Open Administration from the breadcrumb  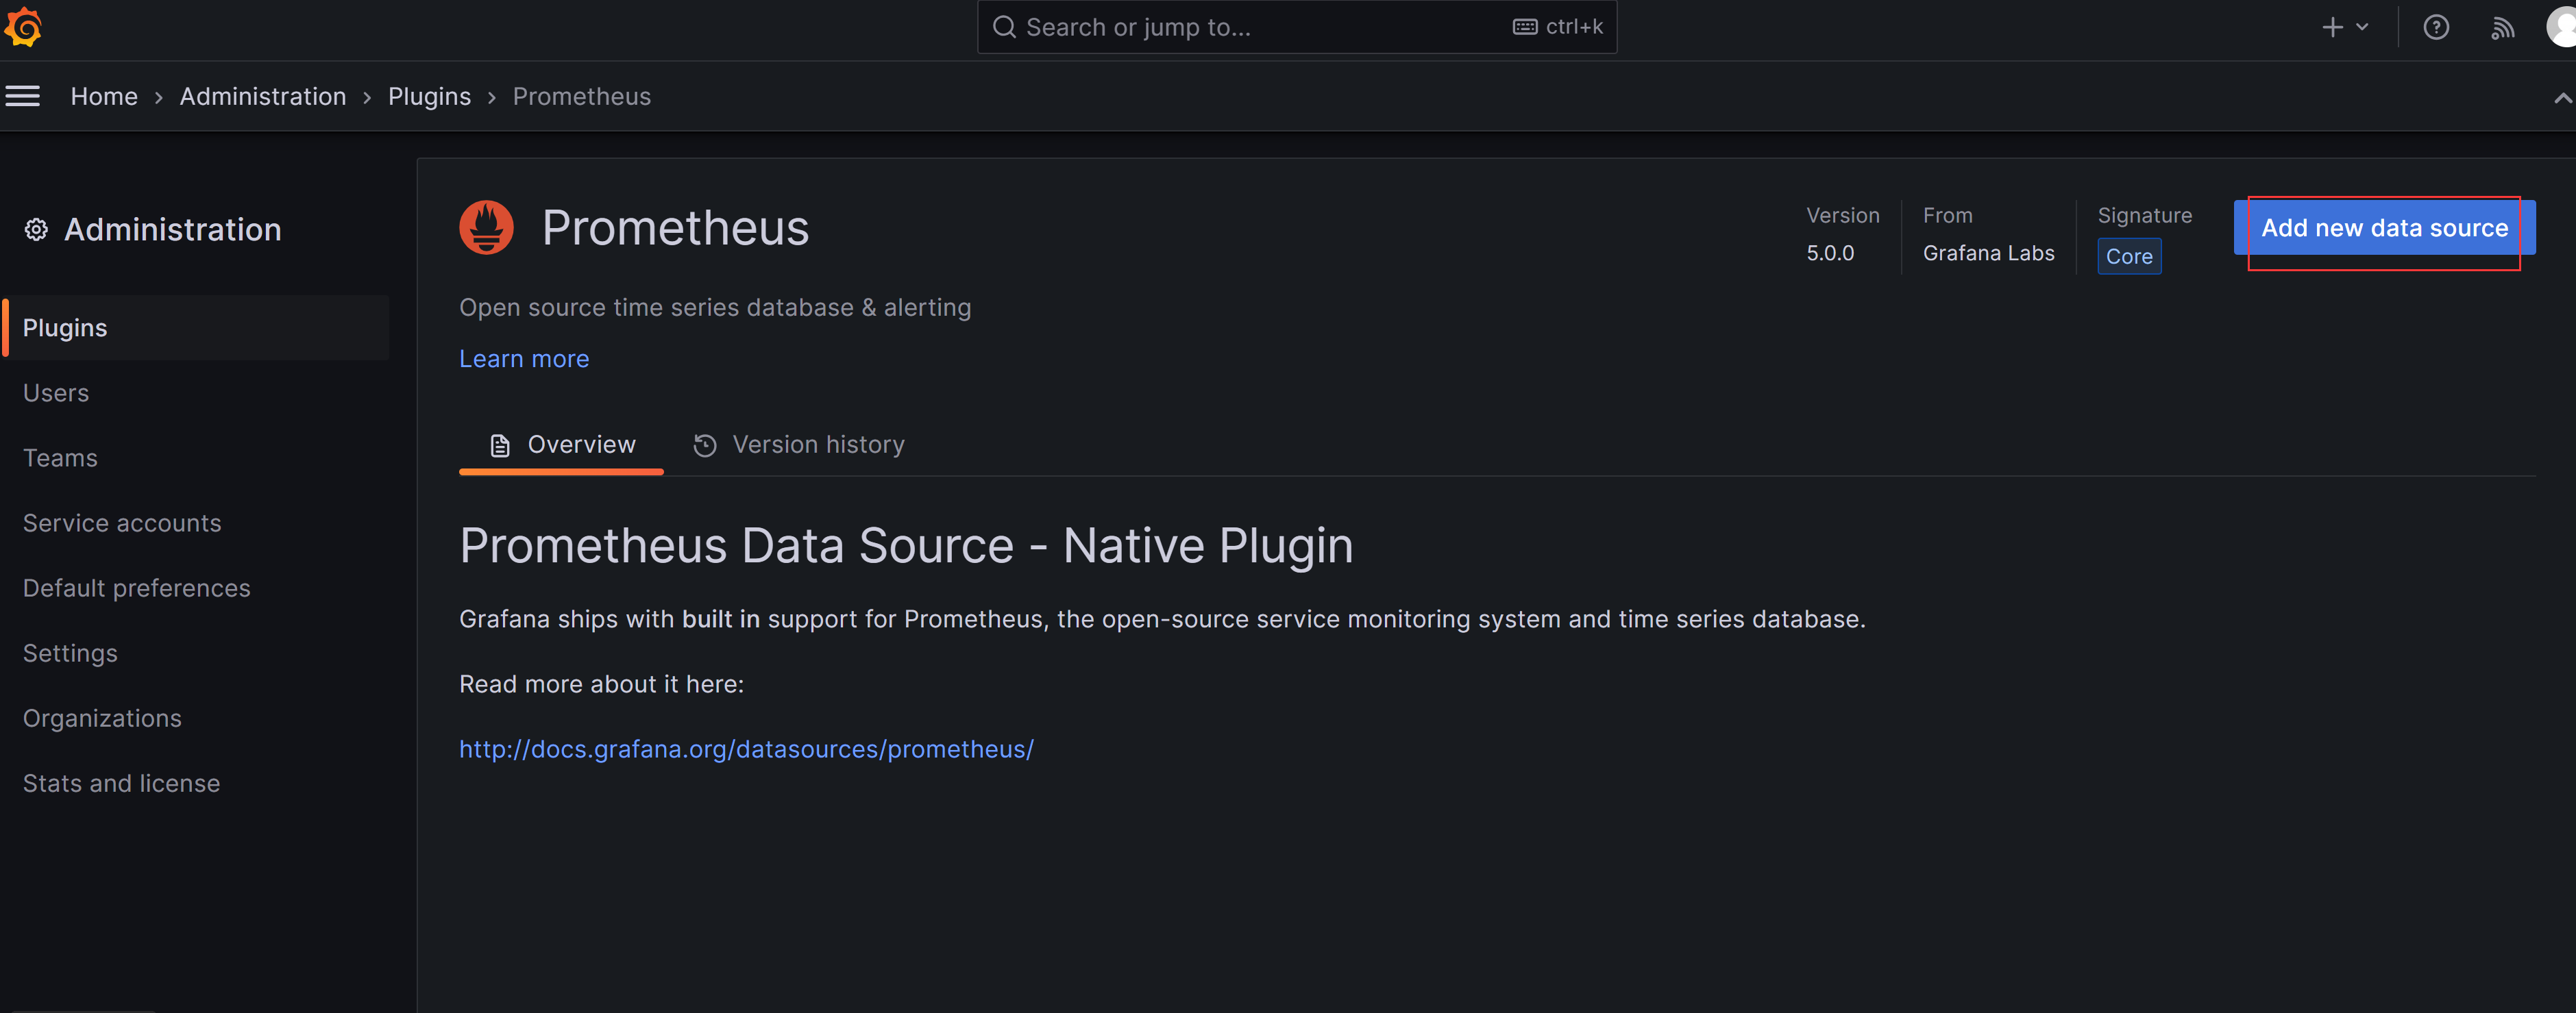click(x=262, y=96)
